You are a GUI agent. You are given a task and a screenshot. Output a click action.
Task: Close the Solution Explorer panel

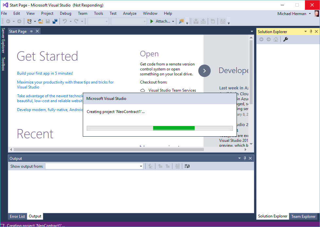tap(316, 31)
